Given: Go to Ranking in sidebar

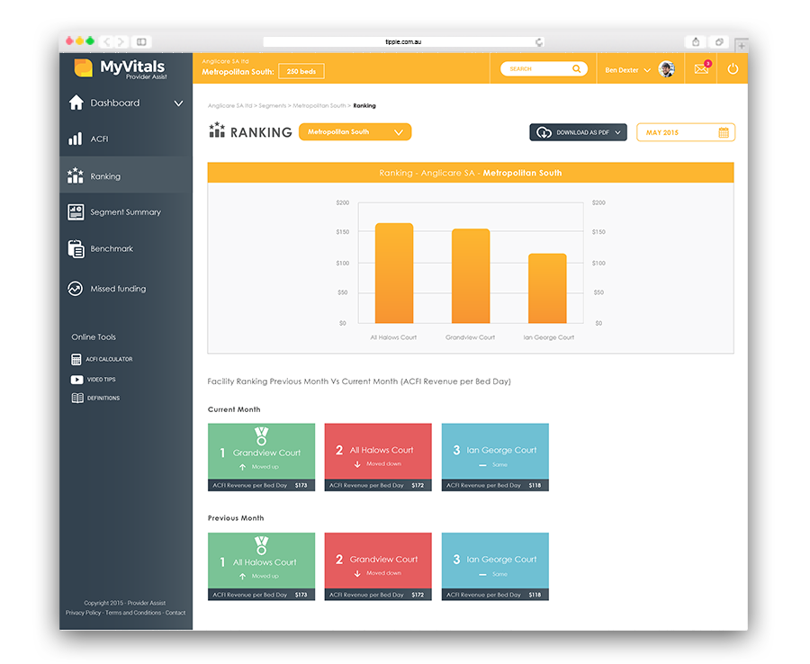Looking at the screenshot, I should point(126,175).
